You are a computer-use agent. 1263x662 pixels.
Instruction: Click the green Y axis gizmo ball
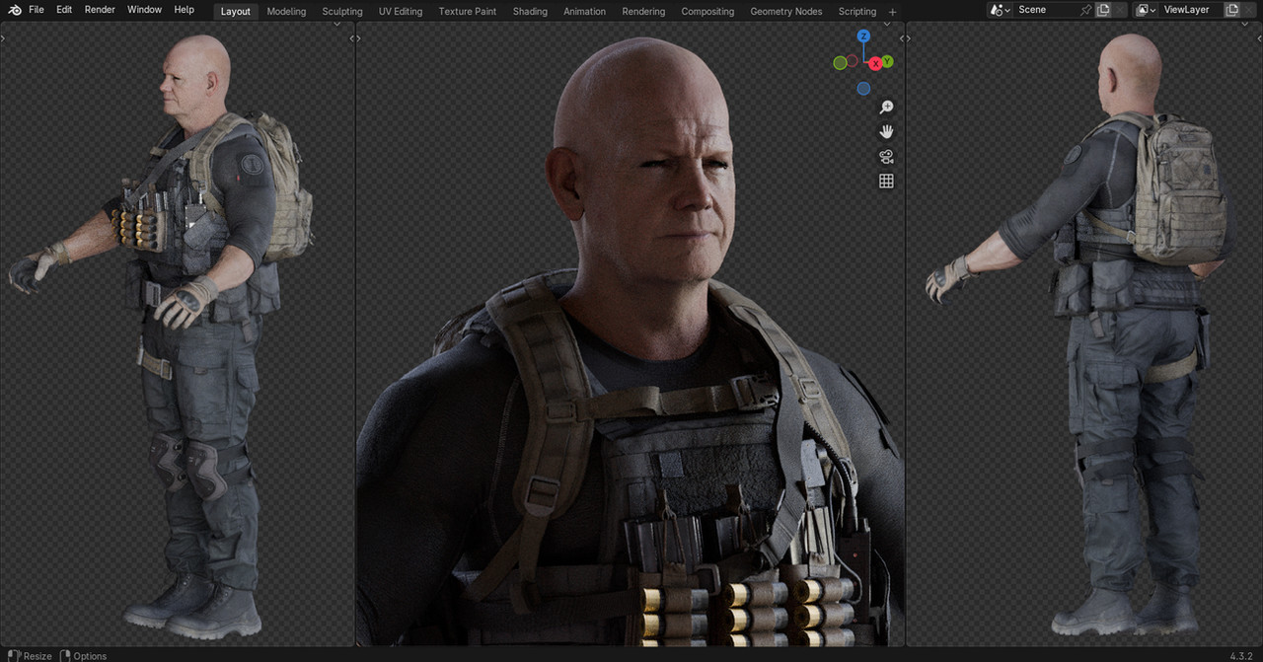point(887,61)
